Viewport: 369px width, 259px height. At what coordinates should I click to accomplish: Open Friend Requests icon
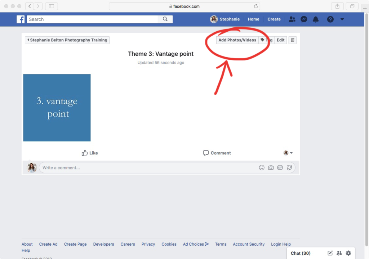click(292, 19)
